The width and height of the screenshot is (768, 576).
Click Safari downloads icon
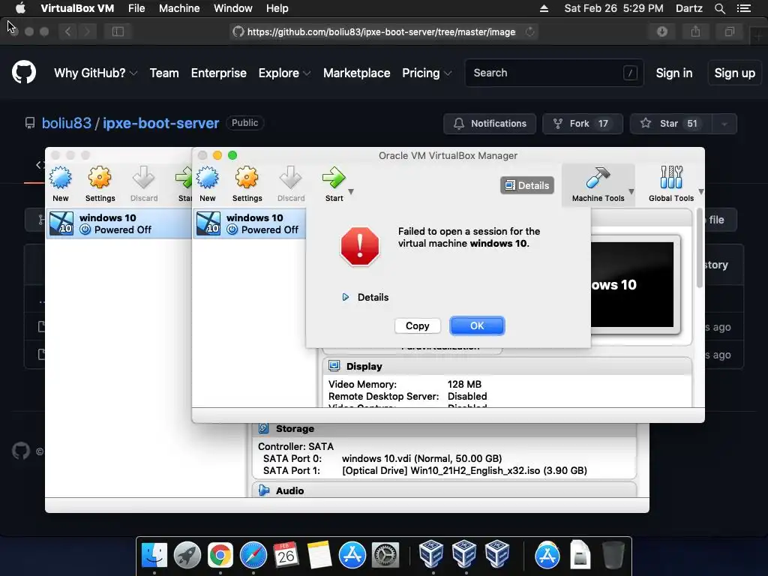click(x=662, y=31)
